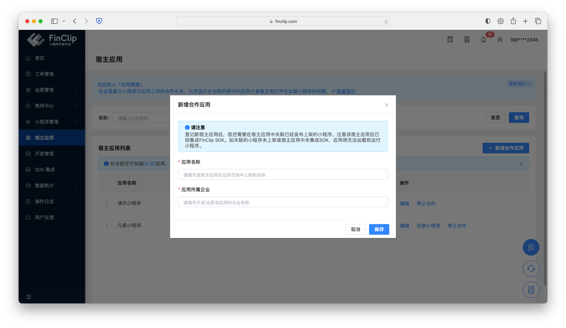Focus the 应用所属企业 input field
The height and width of the screenshot is (328, 566).
(x=283, y=202)
